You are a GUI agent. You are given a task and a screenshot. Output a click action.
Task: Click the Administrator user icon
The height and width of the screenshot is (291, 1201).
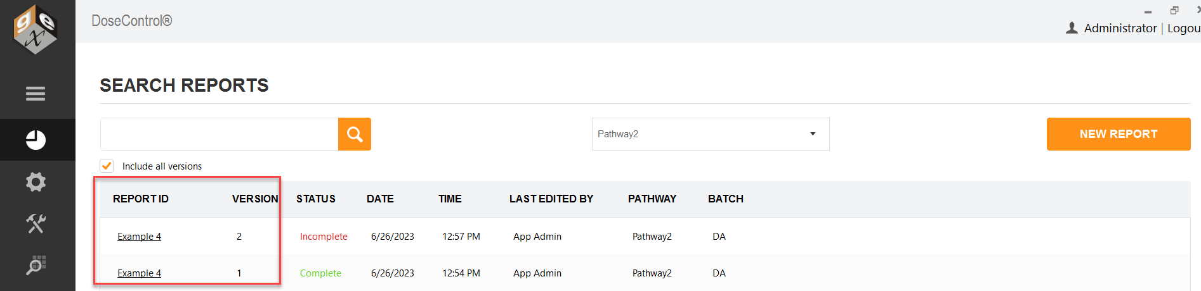[1072, 28]
